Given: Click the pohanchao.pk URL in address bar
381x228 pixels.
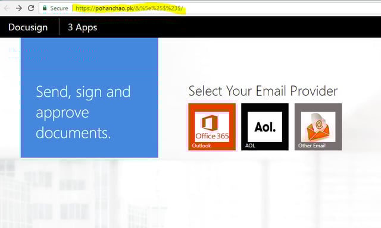Looking at the screenshot, I should tap(129, 8).
